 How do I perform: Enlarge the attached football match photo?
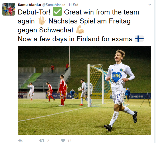pos(84,90)
